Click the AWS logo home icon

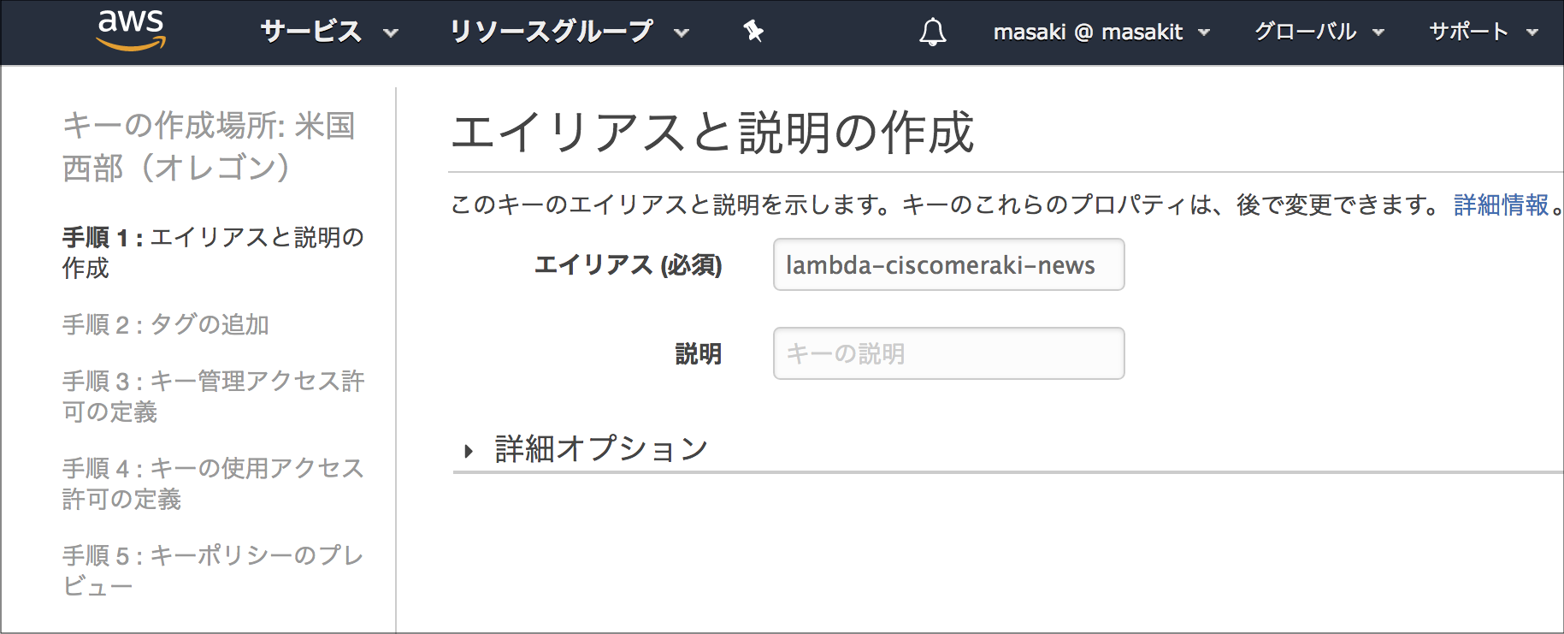[131, 31]
